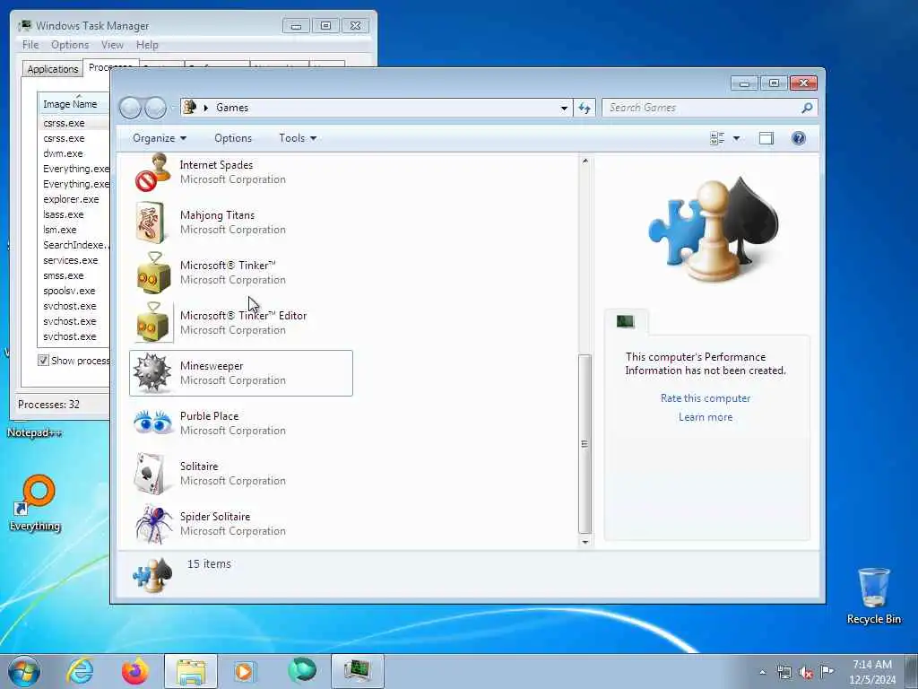Open the Task Manager View menu
The height and width of the screenshot is (689, 918).
(x=112, y=45)
